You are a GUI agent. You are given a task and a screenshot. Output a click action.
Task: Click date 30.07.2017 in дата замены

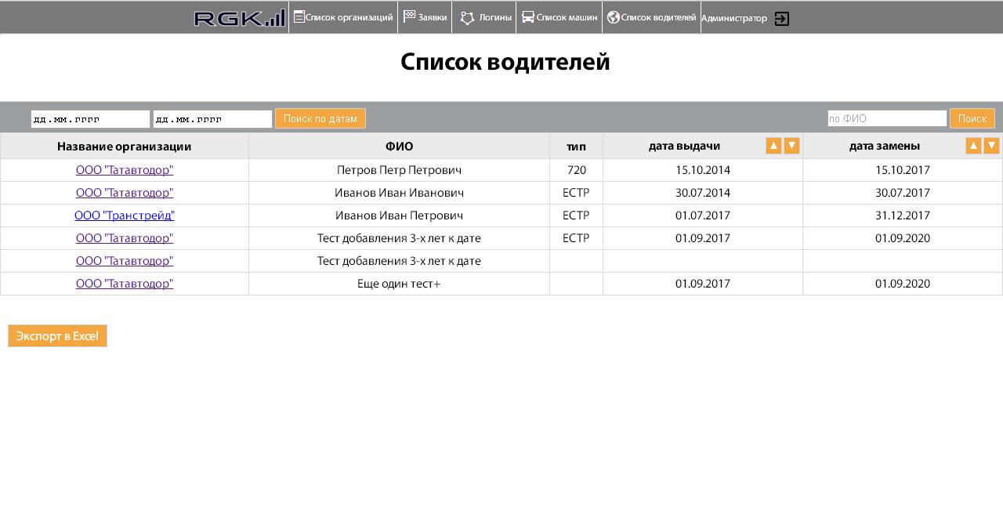903,193
